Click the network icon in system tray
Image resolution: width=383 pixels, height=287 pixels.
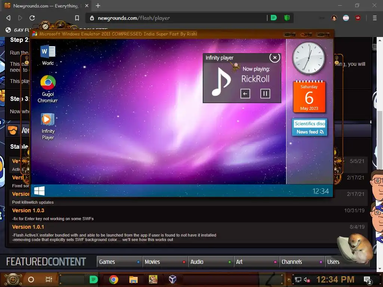coord(298,280)
